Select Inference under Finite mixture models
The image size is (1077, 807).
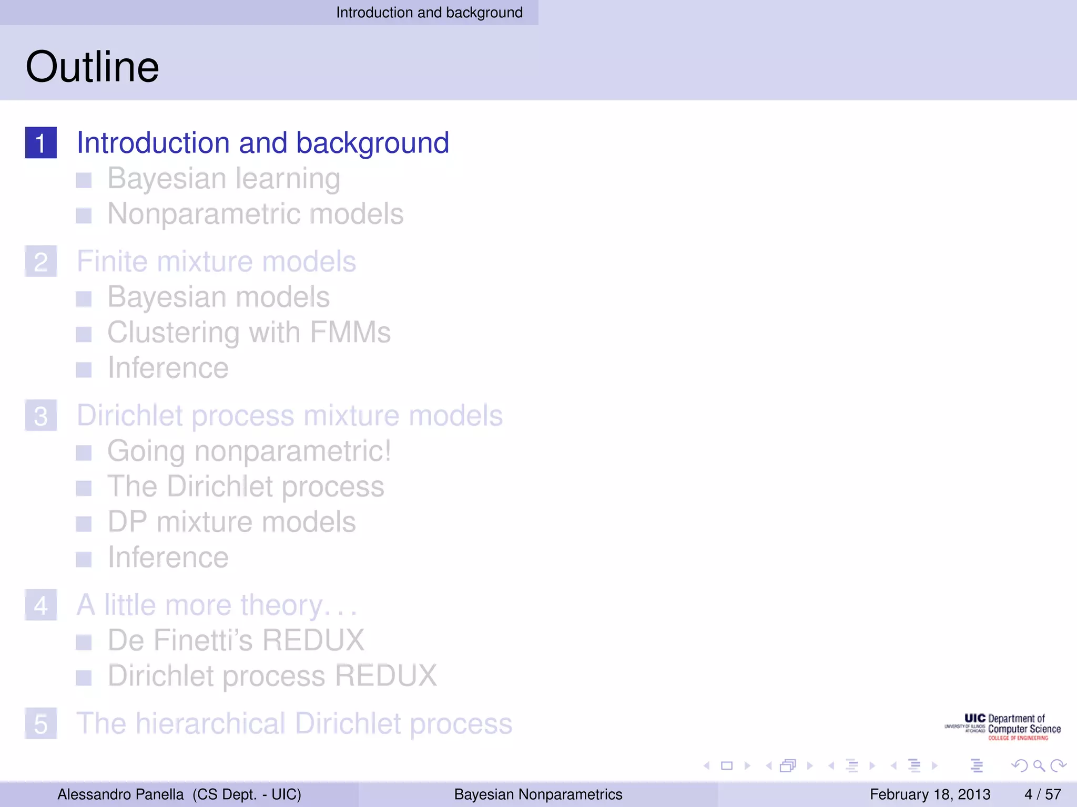coord(168,367)
